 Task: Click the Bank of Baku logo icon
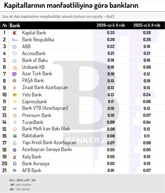tap(14, 61)
